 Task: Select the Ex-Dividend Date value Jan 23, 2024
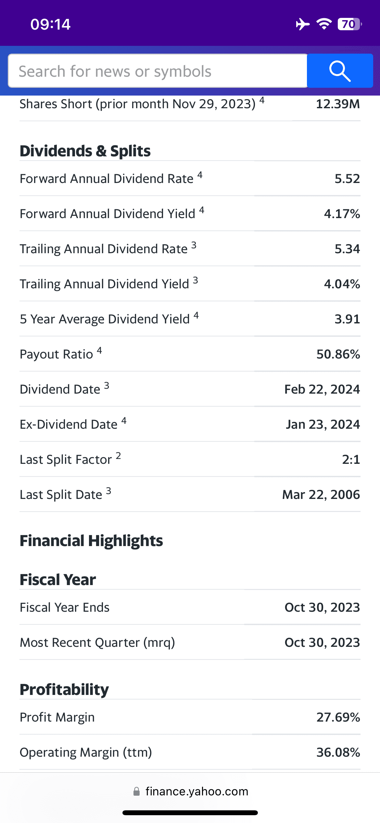323,425
